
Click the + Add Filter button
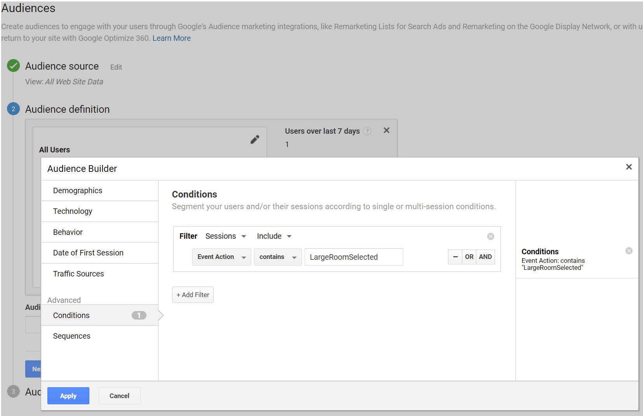193,295
